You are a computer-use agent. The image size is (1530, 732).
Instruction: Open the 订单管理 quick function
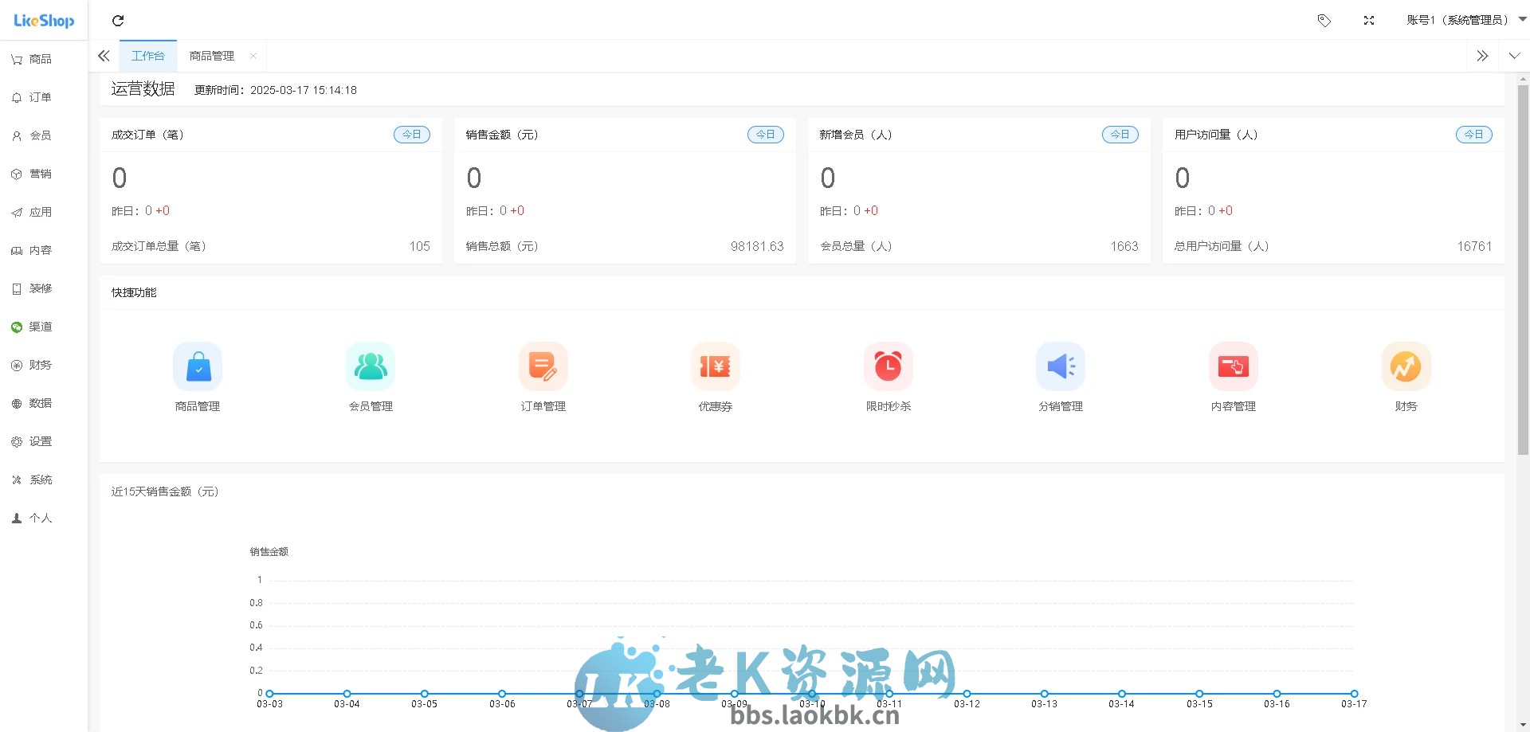click(543, 366)
